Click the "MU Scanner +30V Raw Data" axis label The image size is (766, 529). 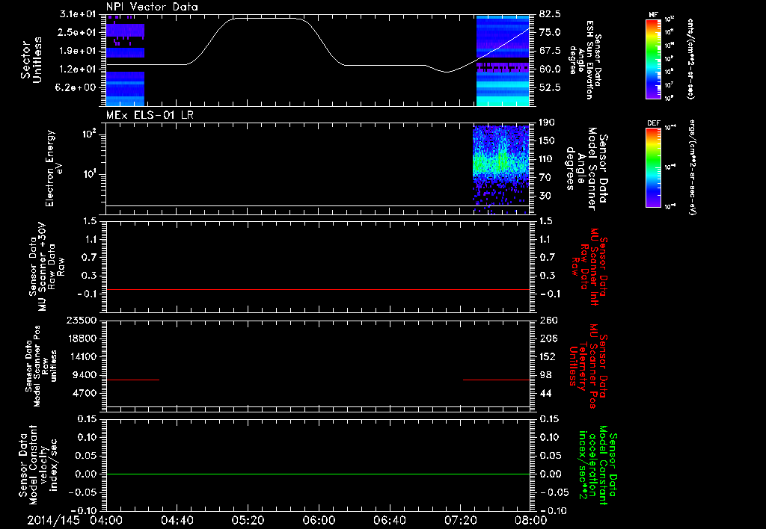click(x=46, y=267)
